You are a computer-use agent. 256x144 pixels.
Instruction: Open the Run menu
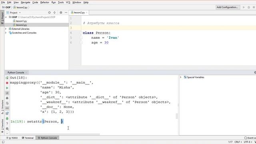(x=53, y=2)
